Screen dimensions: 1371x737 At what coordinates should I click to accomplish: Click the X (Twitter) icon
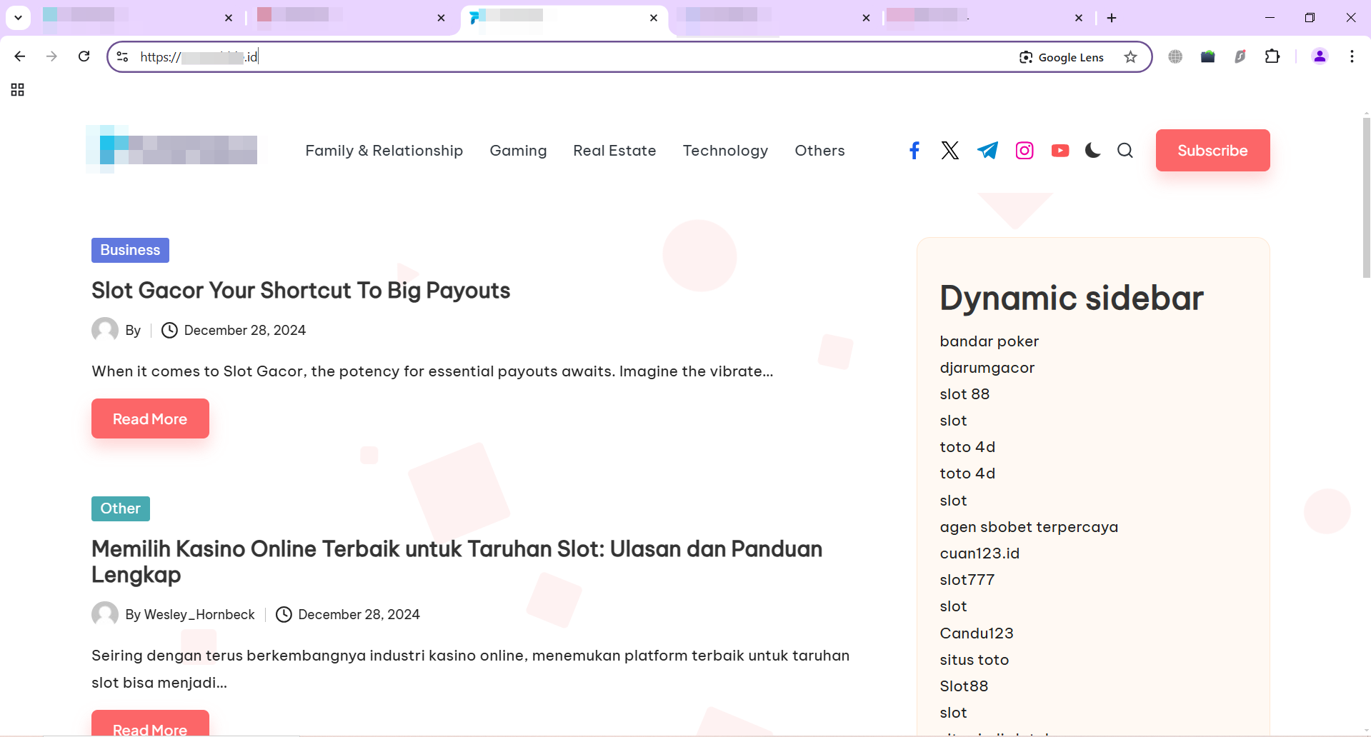(949, 151)
